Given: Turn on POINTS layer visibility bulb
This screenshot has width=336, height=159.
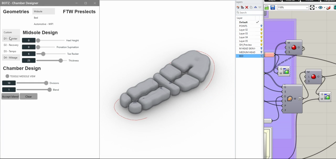Looking at the screenshot, I should click(261, 26).
